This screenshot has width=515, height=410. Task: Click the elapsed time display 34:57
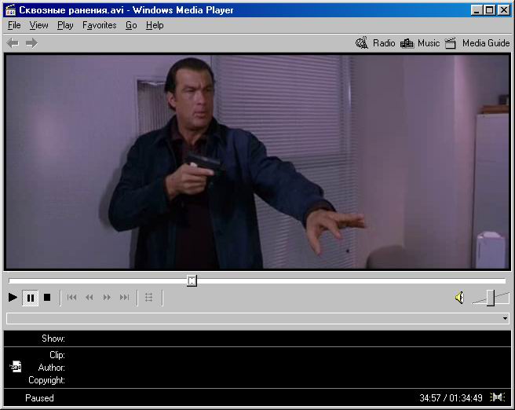(x=429, y=398)
